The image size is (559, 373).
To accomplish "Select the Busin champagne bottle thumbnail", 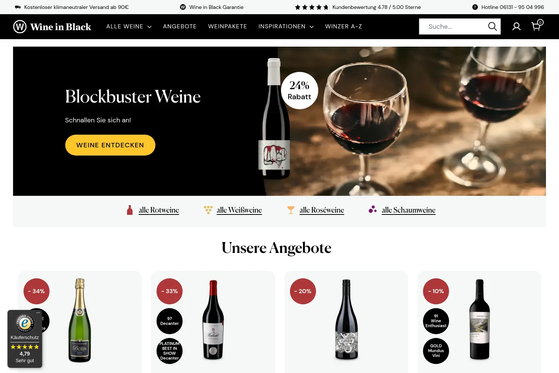I will (x=79, y=320).
